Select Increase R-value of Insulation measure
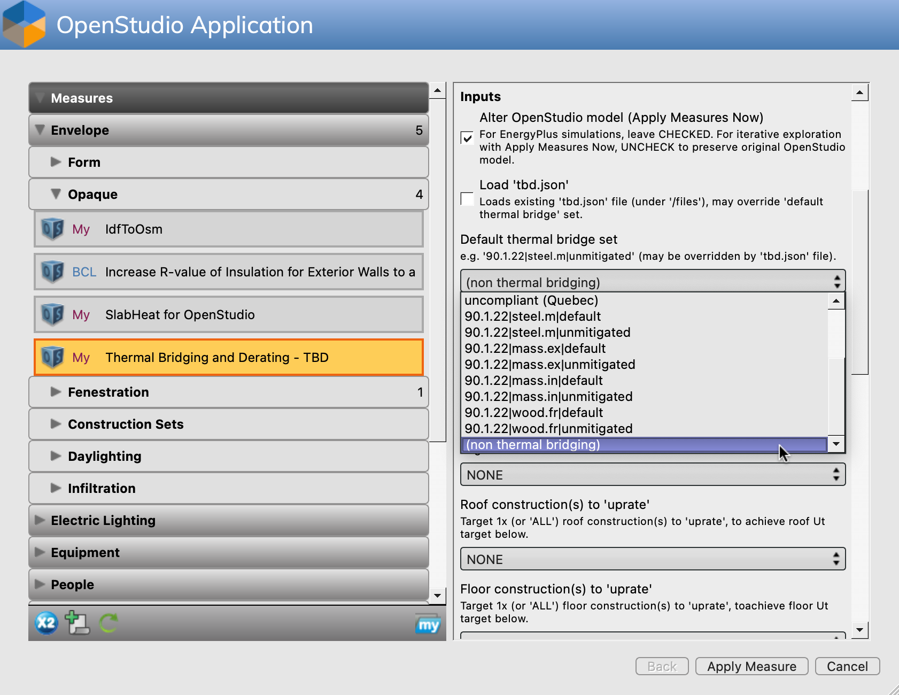Viewport: 899px width, 695px height. (x=229, y=272)
